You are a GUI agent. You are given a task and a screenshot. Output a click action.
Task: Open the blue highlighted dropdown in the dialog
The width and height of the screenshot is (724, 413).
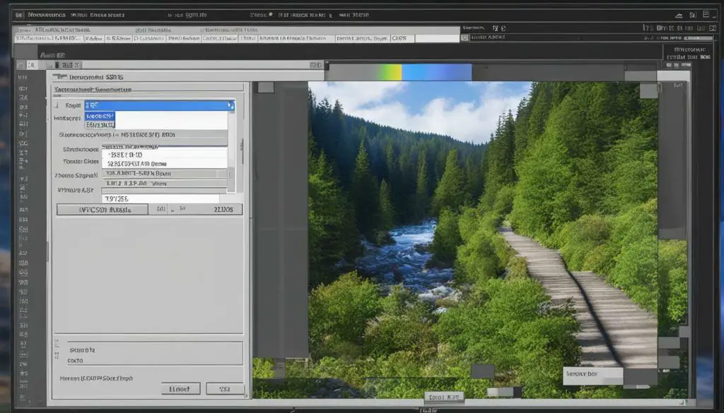(159, 106)
